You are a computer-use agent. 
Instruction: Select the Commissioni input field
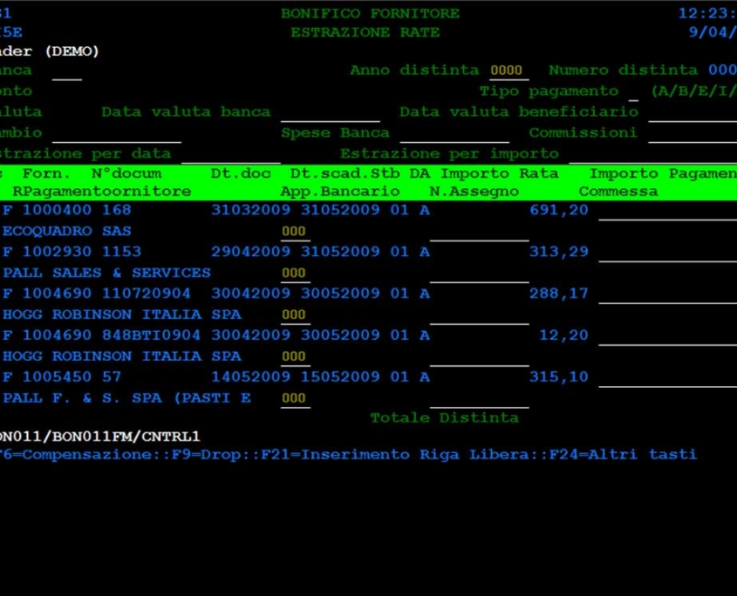tap(693, 133)
